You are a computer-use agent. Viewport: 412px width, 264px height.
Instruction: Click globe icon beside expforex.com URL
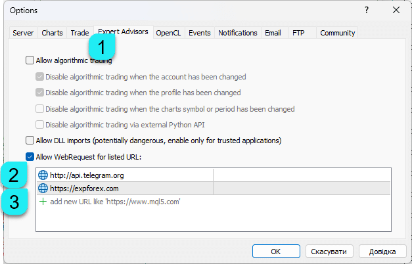pos(43,188)
